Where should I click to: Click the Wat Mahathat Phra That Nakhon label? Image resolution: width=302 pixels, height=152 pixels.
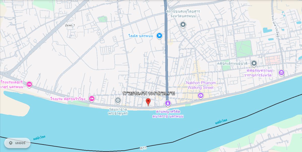pyautogui.click(x=118, y=111)
